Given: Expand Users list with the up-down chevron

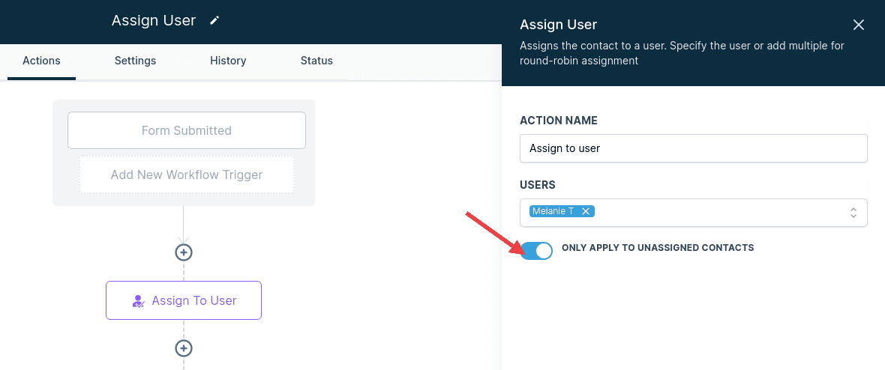Looking at the screenshot, I should coord(853,213).
